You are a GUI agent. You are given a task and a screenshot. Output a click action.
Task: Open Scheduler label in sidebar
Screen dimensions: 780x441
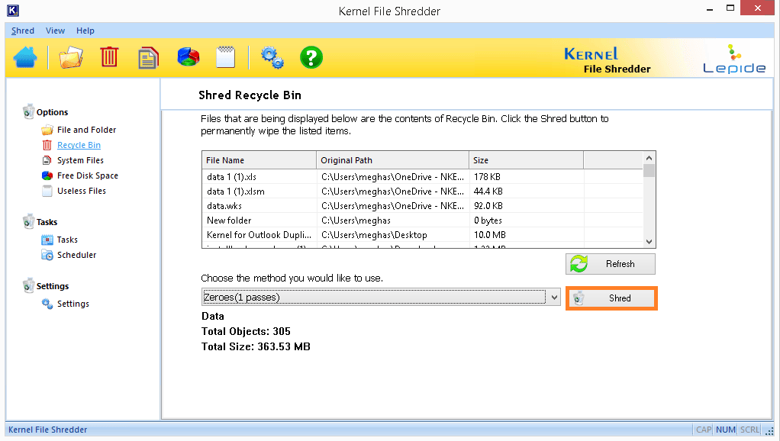[x=76, y=255]
